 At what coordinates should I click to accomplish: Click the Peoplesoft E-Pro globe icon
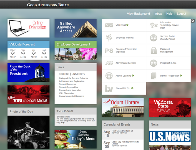(x=154, y=63)
